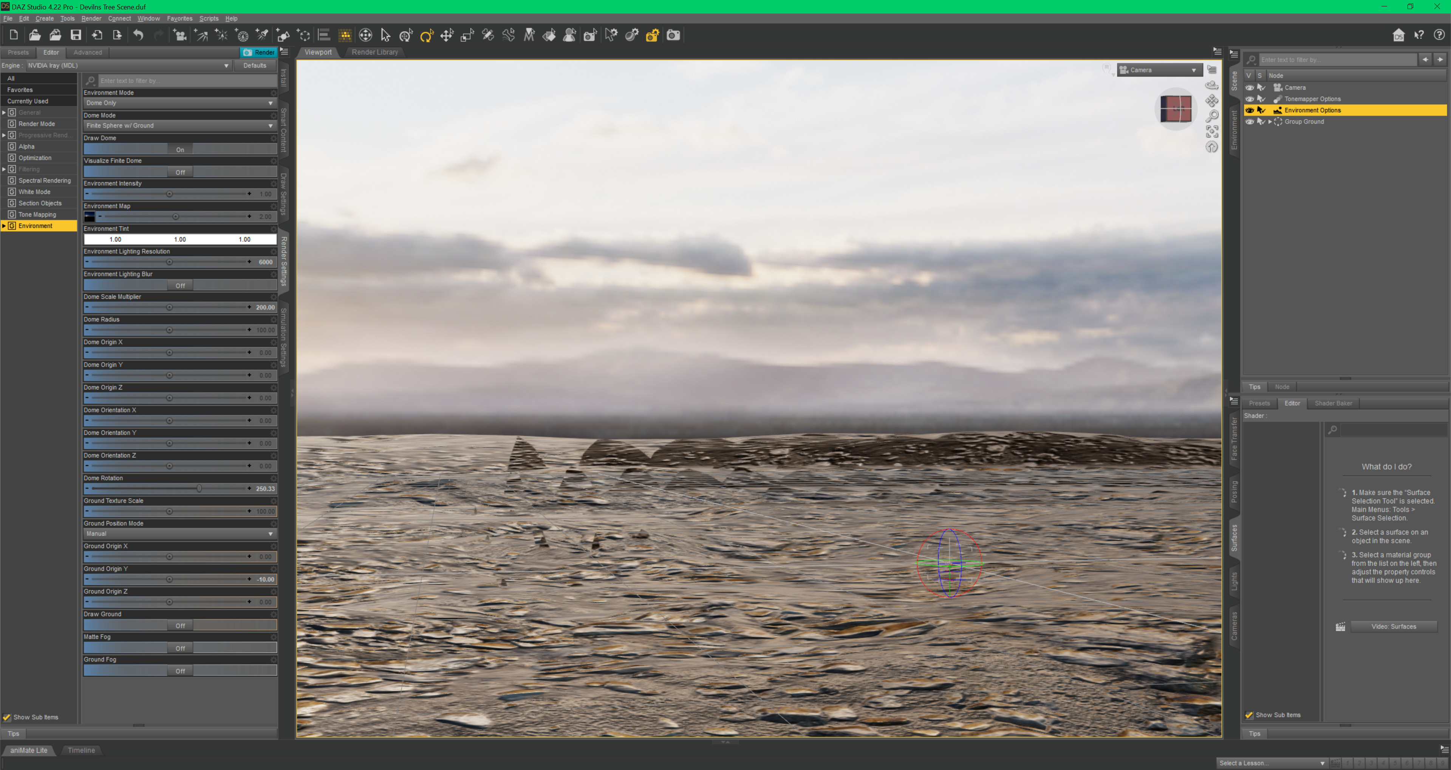Open the Timeline tab
Viewport: 1451px width, 770px height.
click(81, 750)
